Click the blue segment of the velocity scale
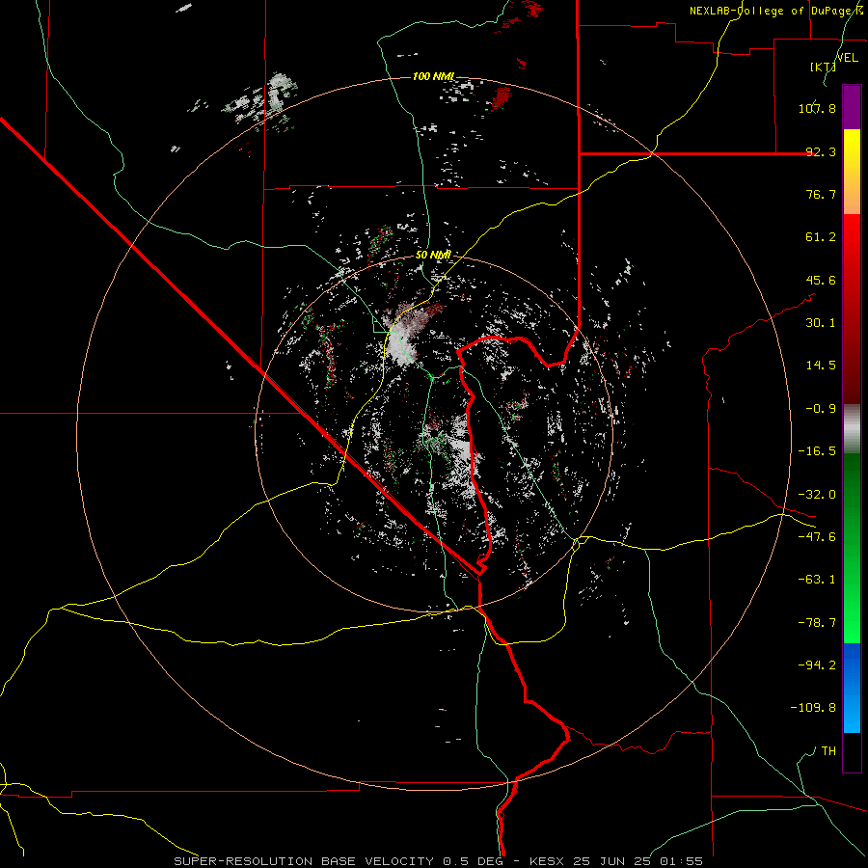The width and height of the screenshot is (868, 868). [852, 688]
